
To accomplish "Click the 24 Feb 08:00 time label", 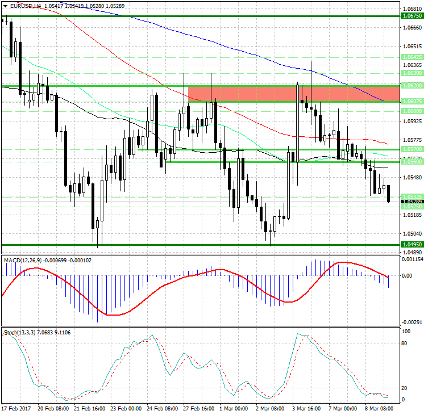I will click(162, 408).
